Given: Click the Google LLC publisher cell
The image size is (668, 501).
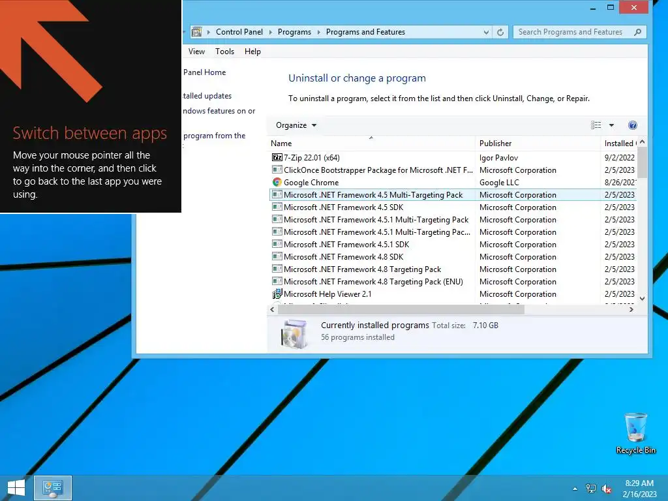Looking at the screenshot, I should pos(499,183).
